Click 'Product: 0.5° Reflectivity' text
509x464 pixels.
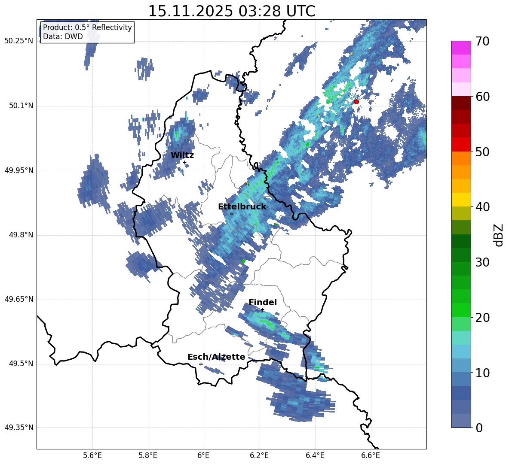point(87,27)
